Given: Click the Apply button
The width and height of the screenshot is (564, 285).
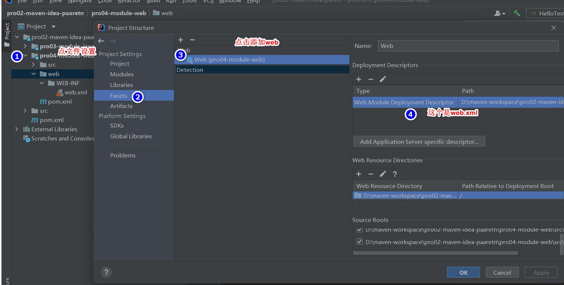Looking at the screenshot, I should pyautogui.click(x=541, y=272).
